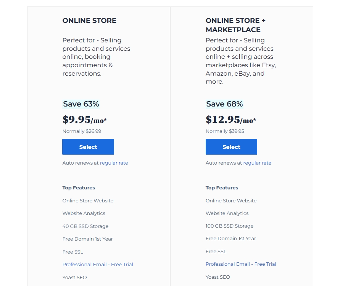Click the $12.95/mo price
This screenshot has width=340, height=286.
(x=230, y=120)
